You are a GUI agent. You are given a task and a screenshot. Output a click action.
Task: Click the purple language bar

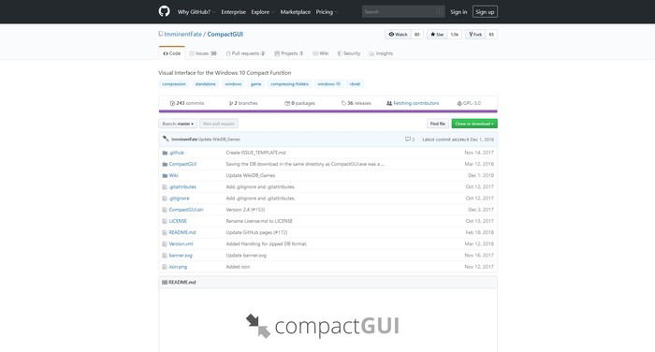click(327, 111)
